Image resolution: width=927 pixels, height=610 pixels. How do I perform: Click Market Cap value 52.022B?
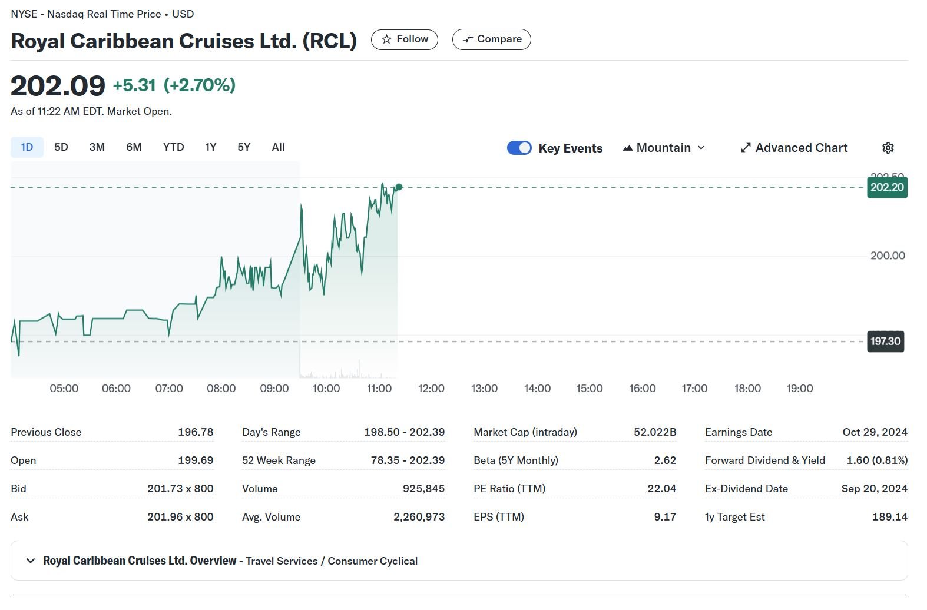[655, 432]
